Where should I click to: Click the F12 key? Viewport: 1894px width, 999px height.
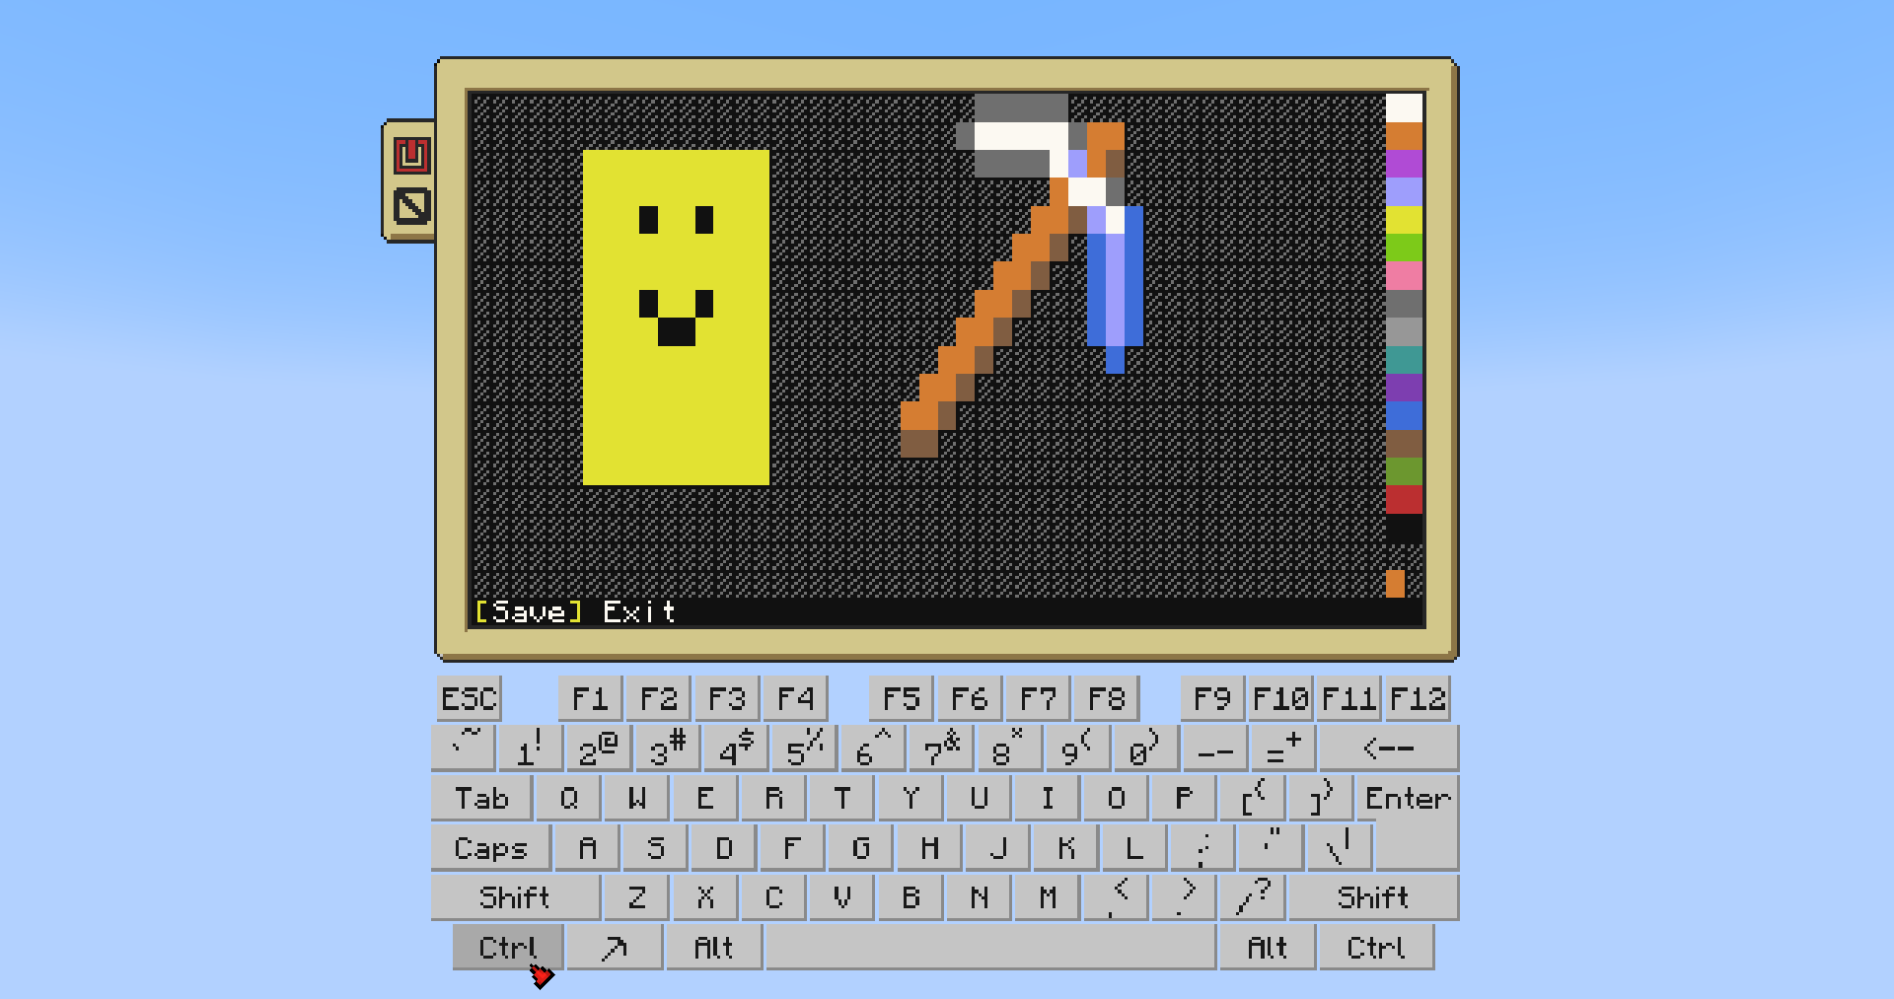coord(1418,699)
